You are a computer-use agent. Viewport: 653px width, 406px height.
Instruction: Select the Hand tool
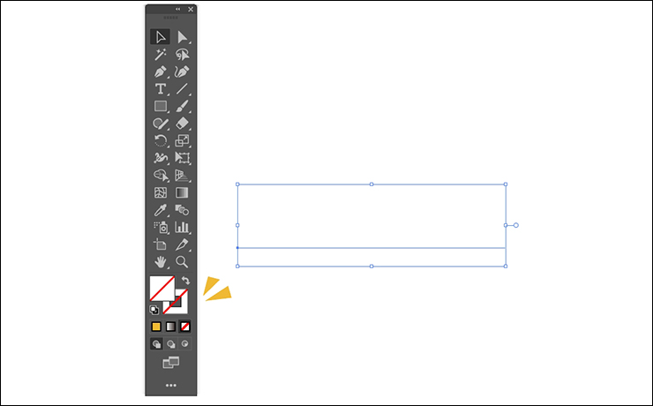click(161, 262)
